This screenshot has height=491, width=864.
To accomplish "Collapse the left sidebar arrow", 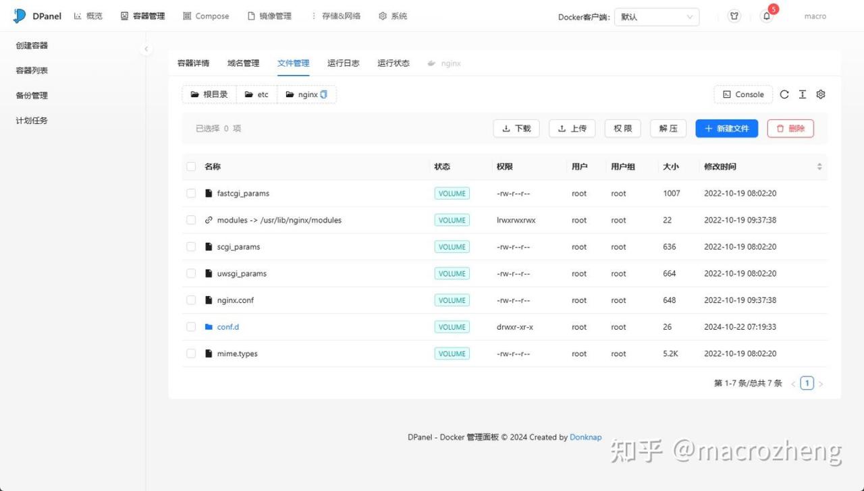I will 146,49.
